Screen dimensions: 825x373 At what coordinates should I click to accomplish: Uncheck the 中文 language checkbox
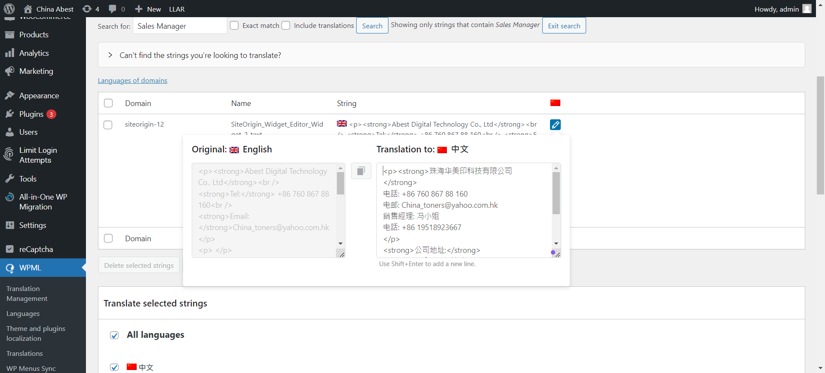point(114,367)
